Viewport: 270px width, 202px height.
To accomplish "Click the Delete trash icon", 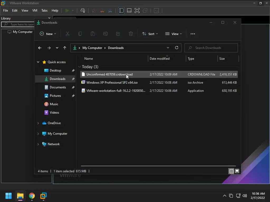I will coord(131,34).
